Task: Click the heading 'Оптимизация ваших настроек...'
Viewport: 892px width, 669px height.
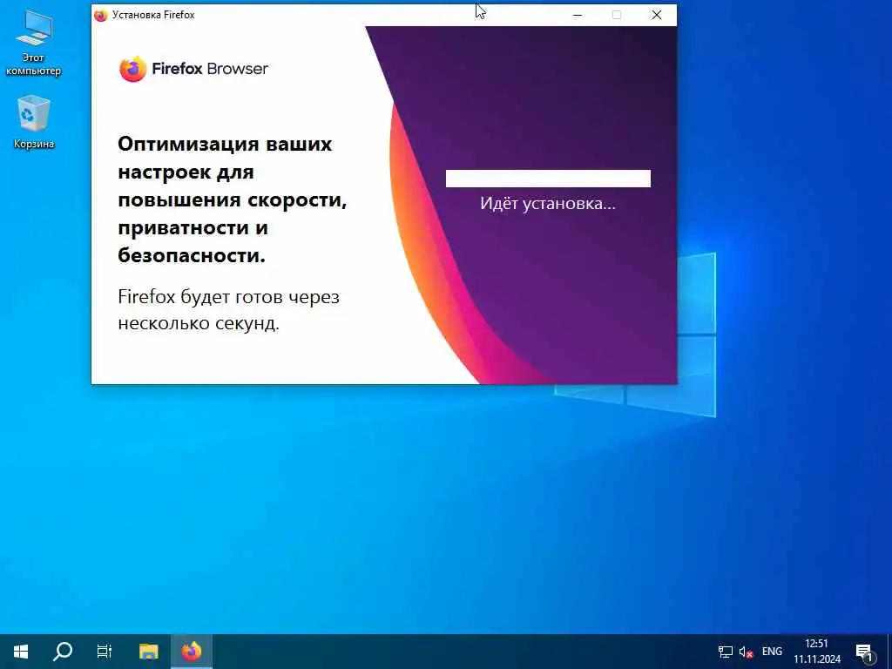Action: [232, 199]
